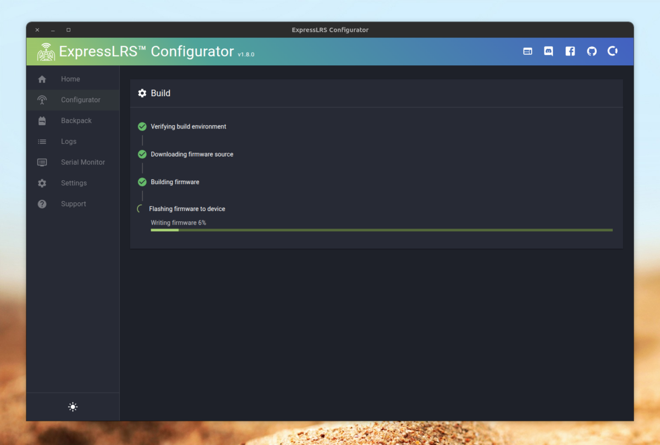Select Configurator in the sidebar

coord(73,100)
